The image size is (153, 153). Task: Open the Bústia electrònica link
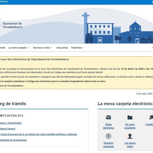point(108,126)
